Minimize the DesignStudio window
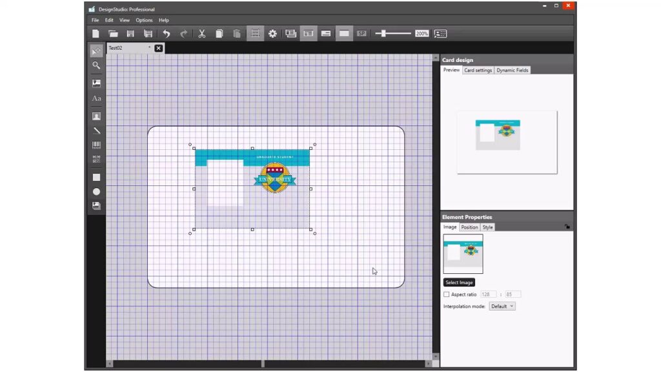This screenshot has width=661, height=372. pos(545,6)
